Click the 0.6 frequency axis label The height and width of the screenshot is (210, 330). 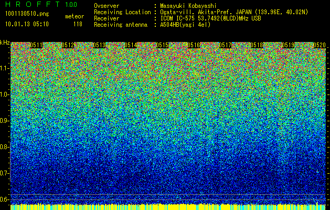4,199
